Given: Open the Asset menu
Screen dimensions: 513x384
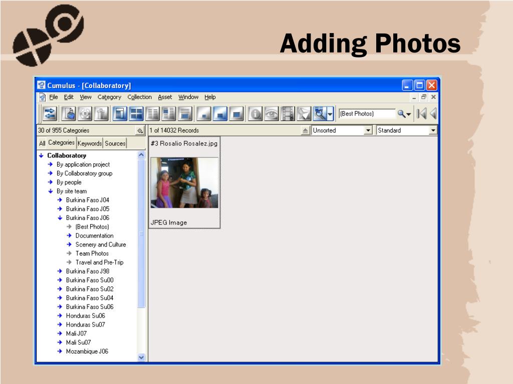Looking at the screenshot, I should click(165, 97).
